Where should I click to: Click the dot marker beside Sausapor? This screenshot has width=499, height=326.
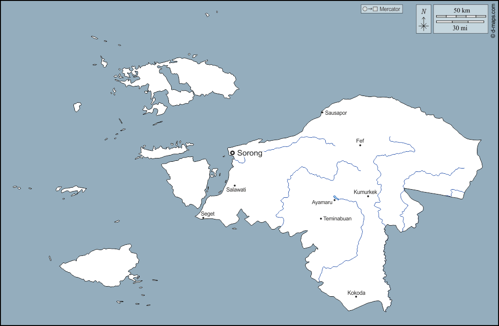(322, 112)
